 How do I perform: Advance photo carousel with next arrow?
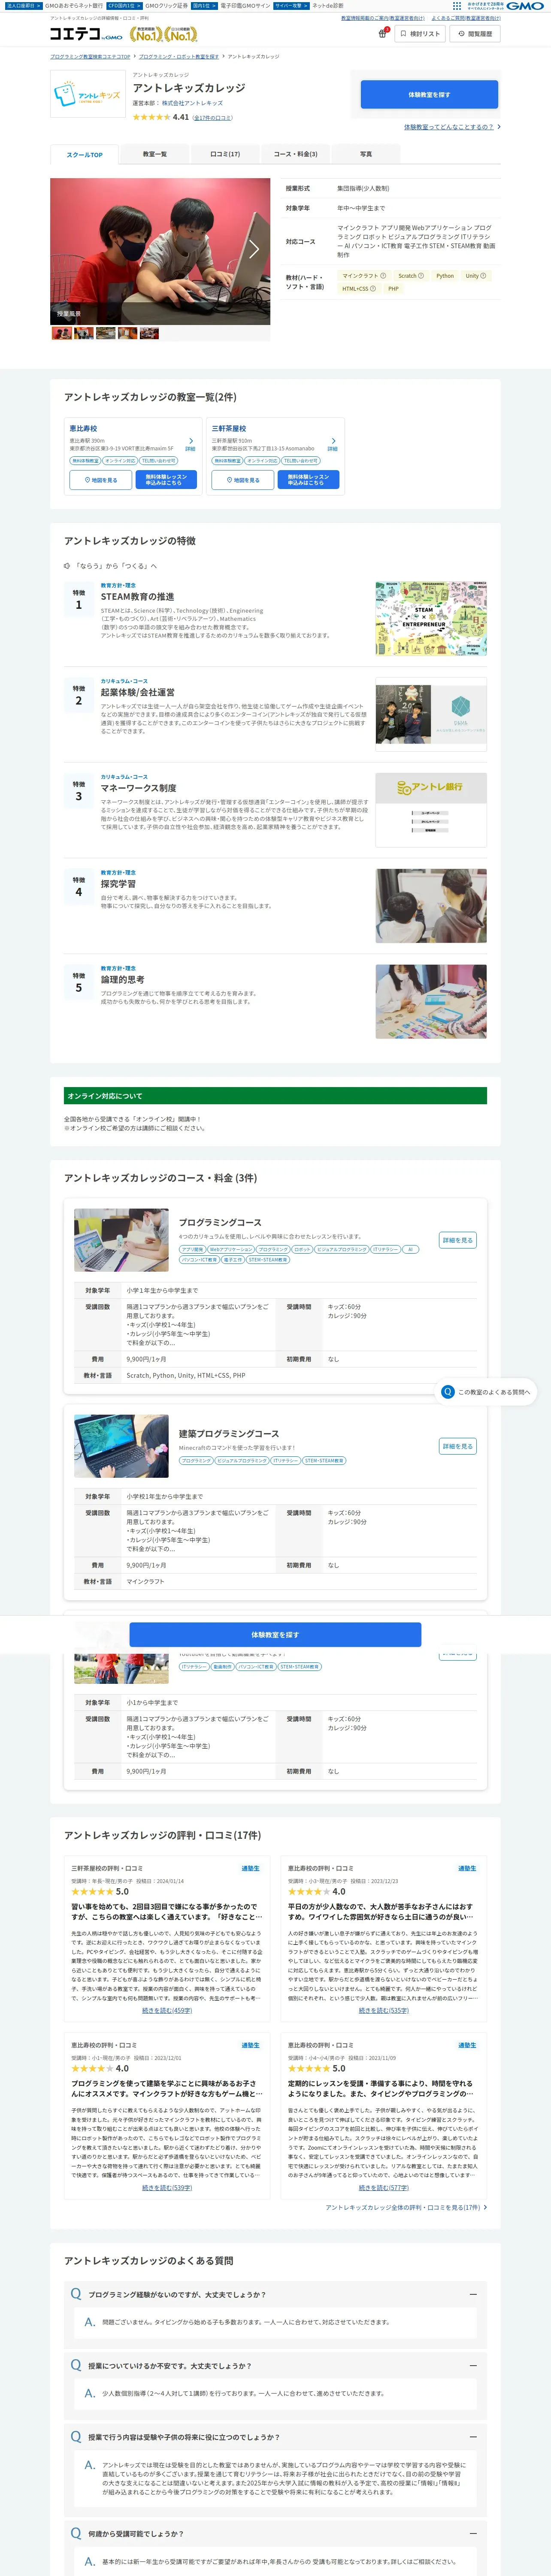254,249
